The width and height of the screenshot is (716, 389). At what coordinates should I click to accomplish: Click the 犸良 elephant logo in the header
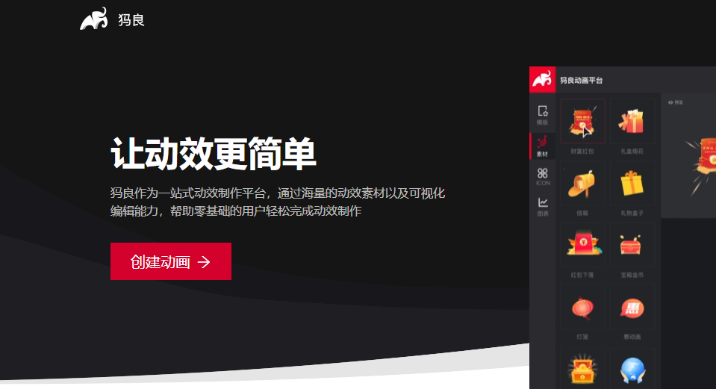tap(94, 19)
